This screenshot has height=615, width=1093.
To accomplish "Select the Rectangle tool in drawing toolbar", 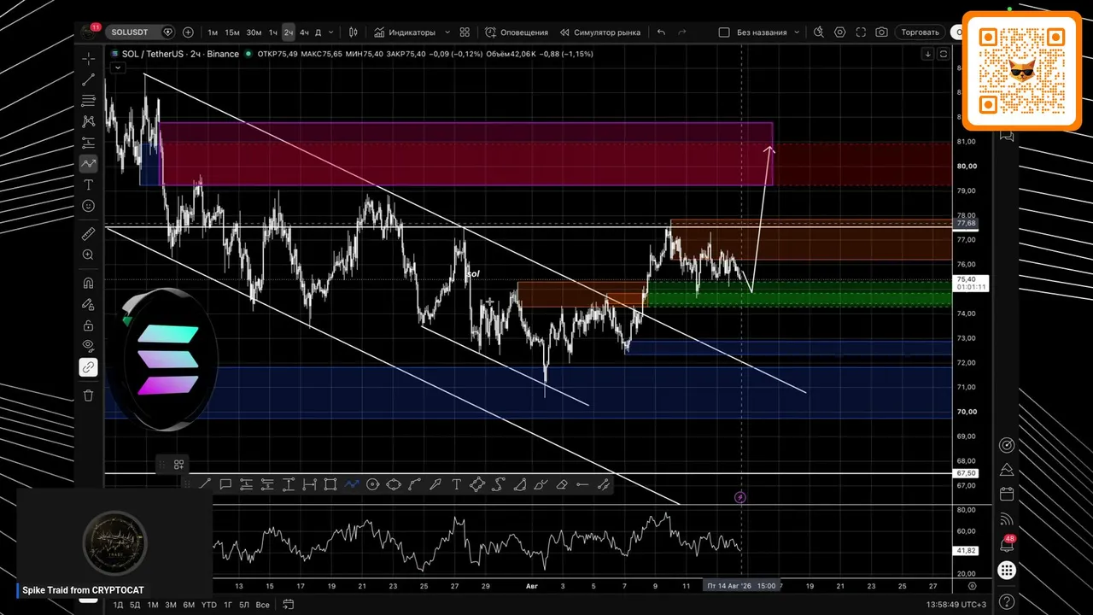I will click(x=330, y=484).
